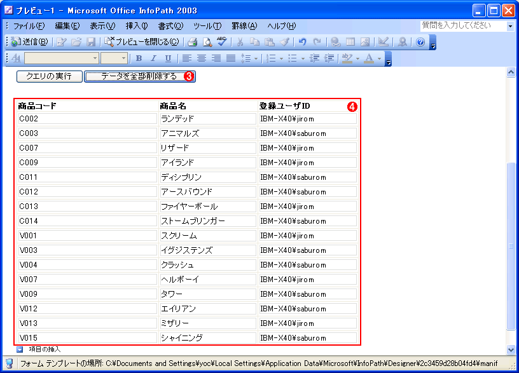Click the V015 product code field
This screenshot has height=373, width=519.
(87, 338)
